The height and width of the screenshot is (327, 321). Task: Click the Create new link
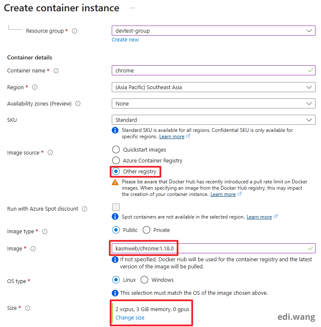[125, 40]
